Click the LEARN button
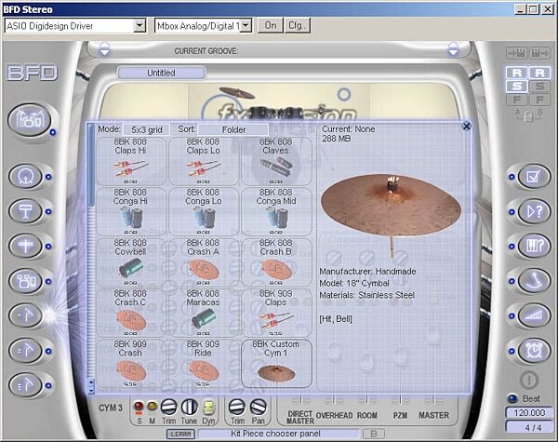The image size is (558, 442). click(x=180, y=434)
